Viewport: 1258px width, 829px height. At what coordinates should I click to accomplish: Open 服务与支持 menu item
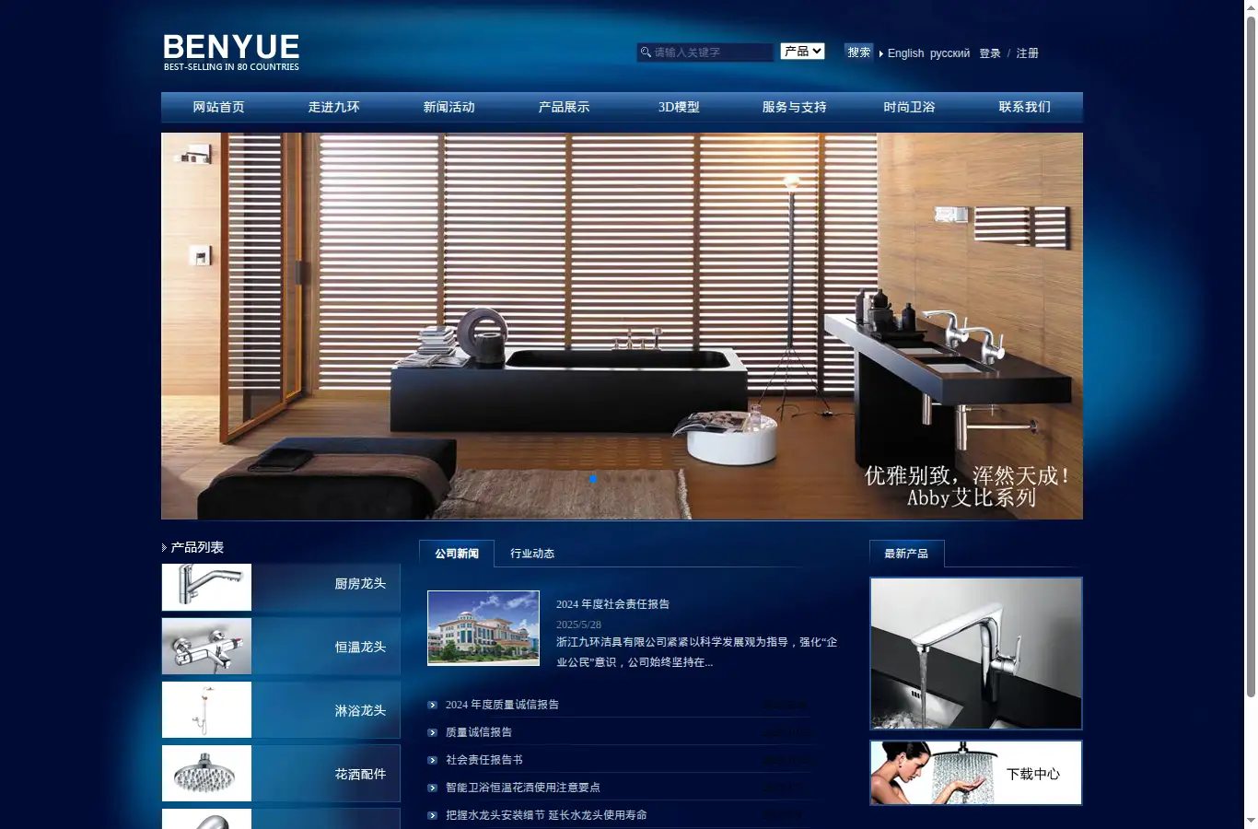pos(794,107)
